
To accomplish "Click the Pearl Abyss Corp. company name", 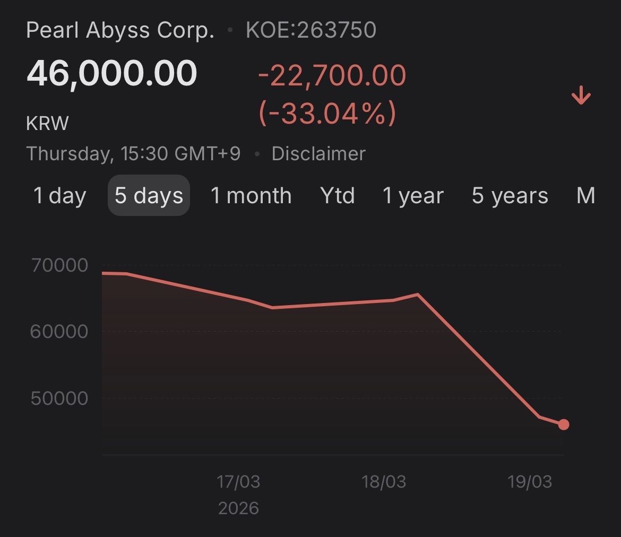I will pos(120,30).
